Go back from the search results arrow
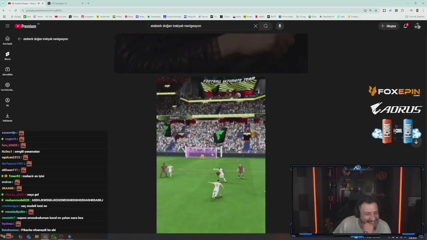Viewport: 427px width, 240px height. pos(20,39)
